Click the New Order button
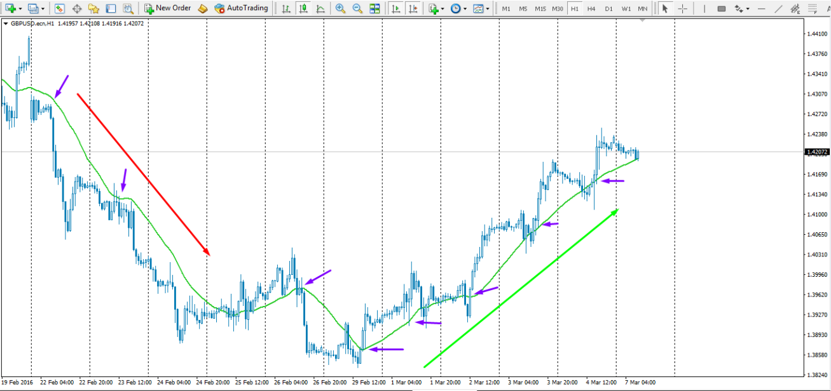The height and width of the screenshot is (391, 831). click(167, 8)
